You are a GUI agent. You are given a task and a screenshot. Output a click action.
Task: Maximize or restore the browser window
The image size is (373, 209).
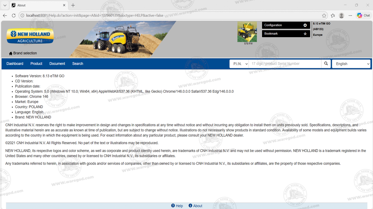(x=356, y=5)
